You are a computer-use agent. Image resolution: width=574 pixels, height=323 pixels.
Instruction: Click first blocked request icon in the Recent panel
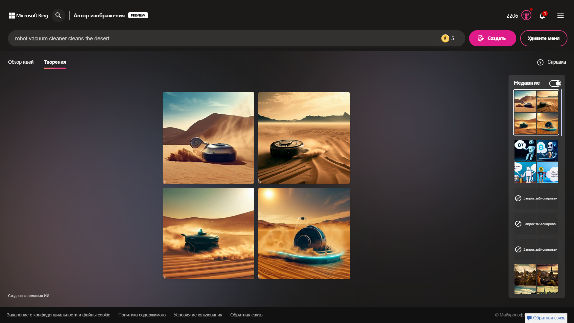point(518,198)
